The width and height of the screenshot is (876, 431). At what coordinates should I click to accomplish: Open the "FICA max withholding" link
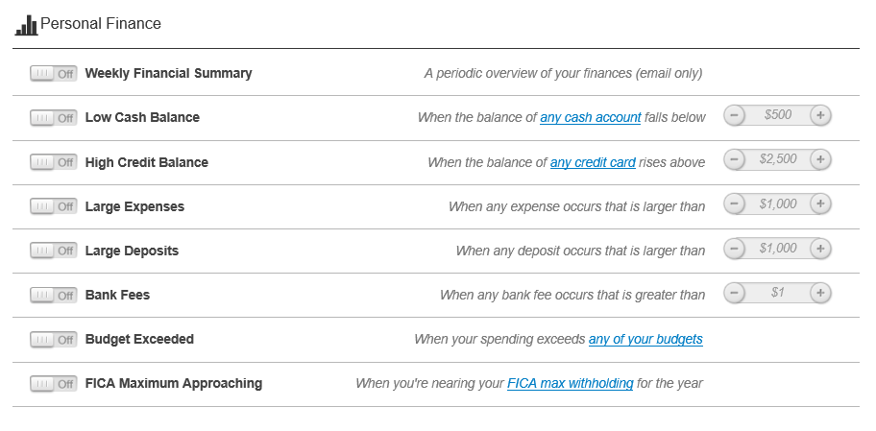570,383
